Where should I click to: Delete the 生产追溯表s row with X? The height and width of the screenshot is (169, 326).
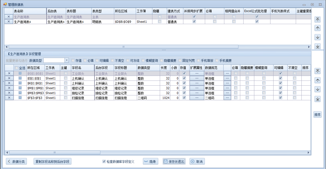tap(9, 22)
